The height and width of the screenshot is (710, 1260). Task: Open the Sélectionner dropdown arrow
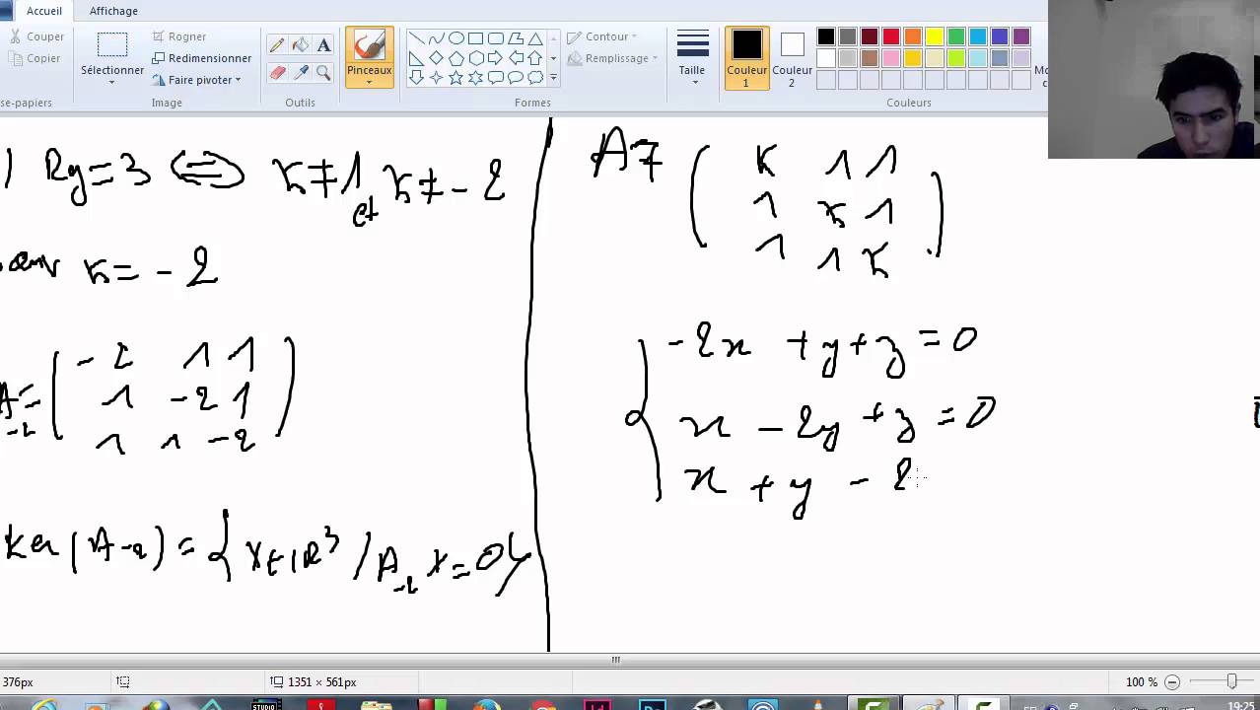coord(111,82)
